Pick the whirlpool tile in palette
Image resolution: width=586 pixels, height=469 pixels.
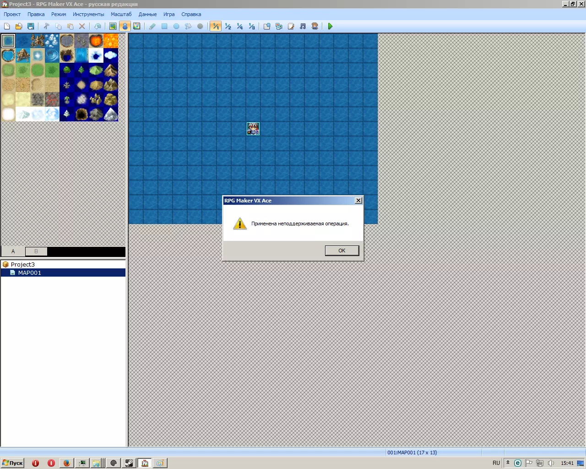tap(52, 55)
